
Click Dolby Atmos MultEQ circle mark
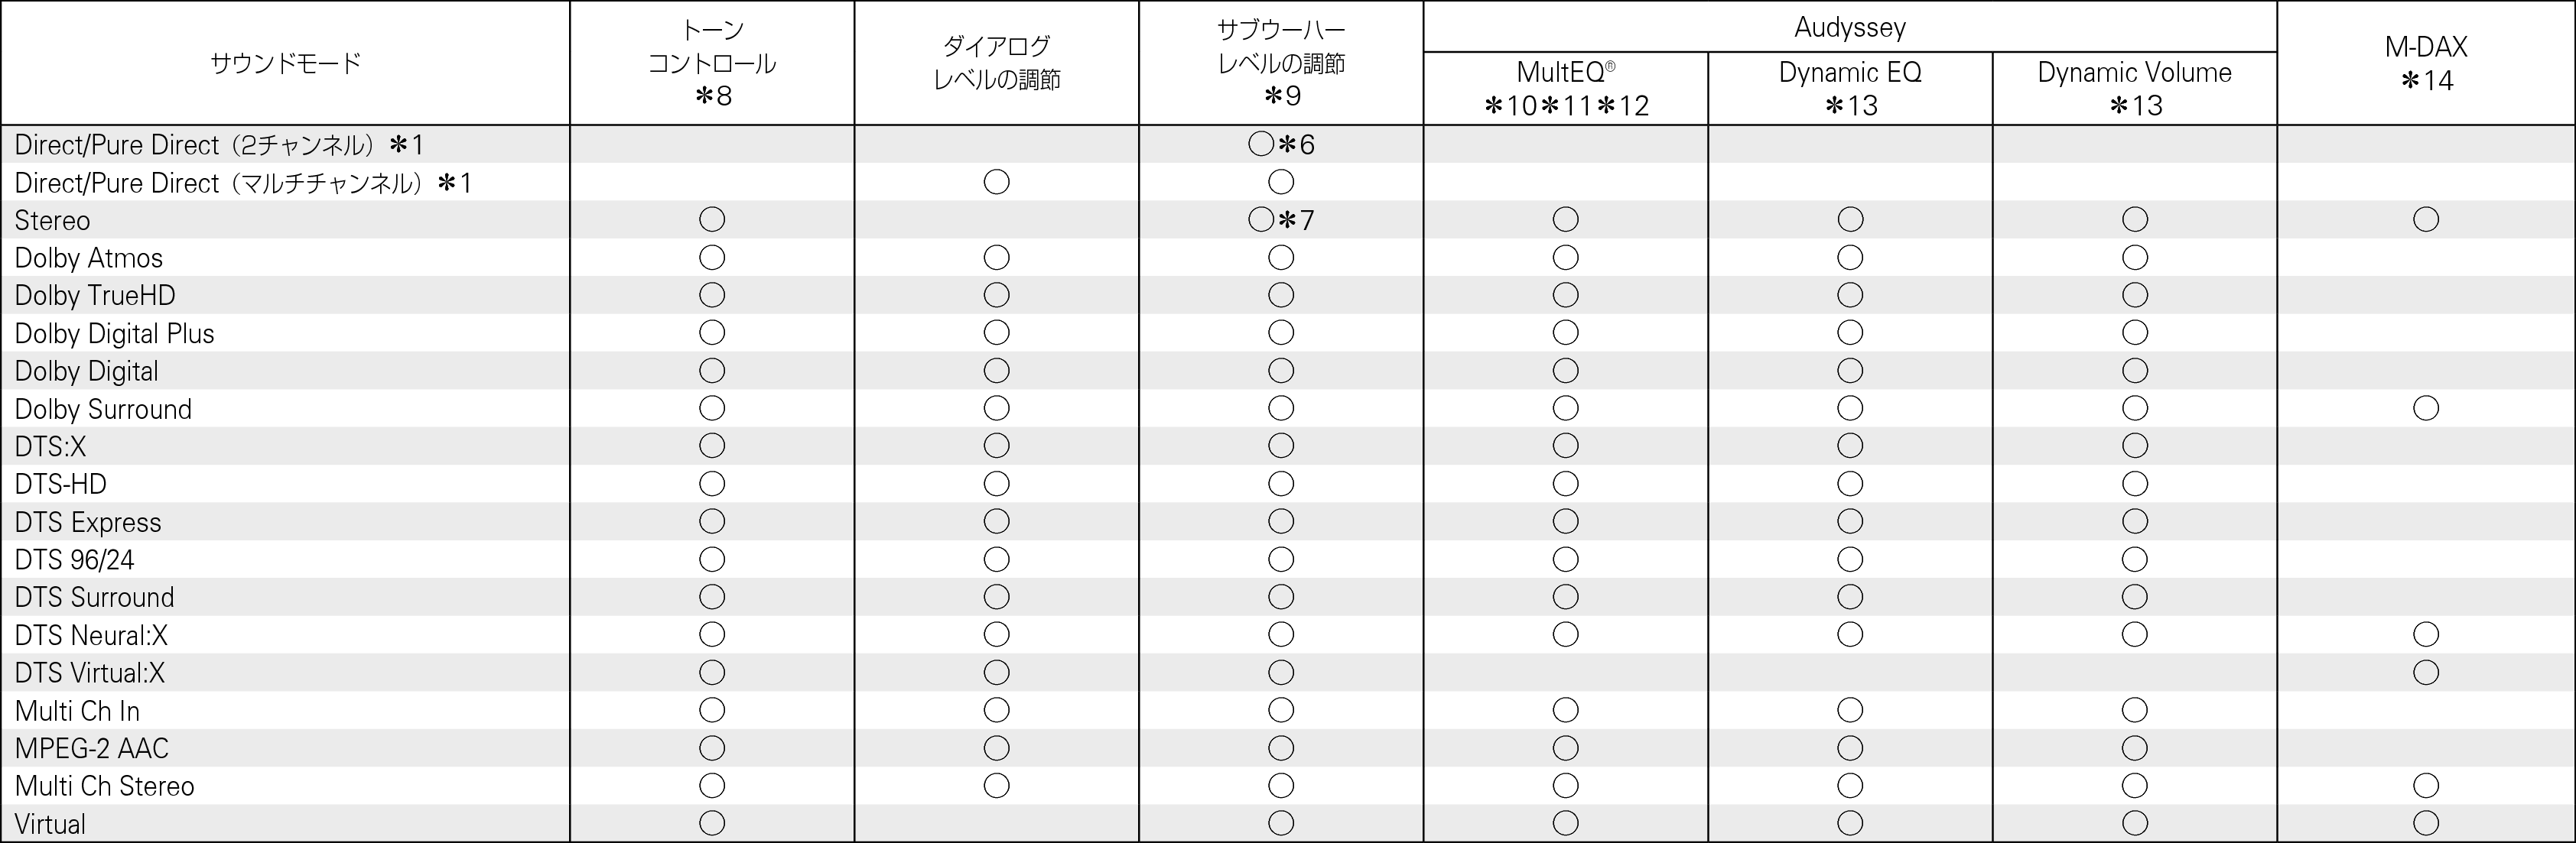click(1565, 258)
